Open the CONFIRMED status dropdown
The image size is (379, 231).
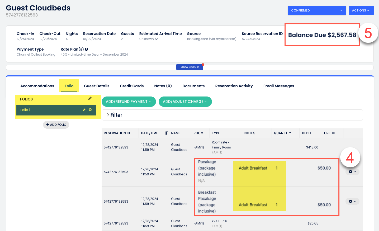(317, 10)
